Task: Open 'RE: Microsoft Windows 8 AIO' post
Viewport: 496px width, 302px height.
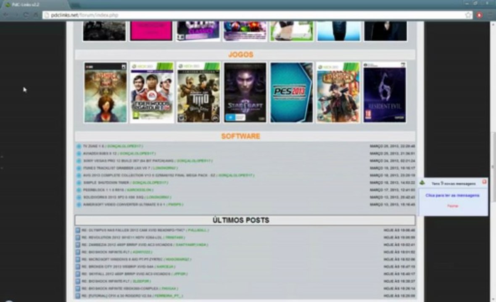Action: click(x=122, y=259)
